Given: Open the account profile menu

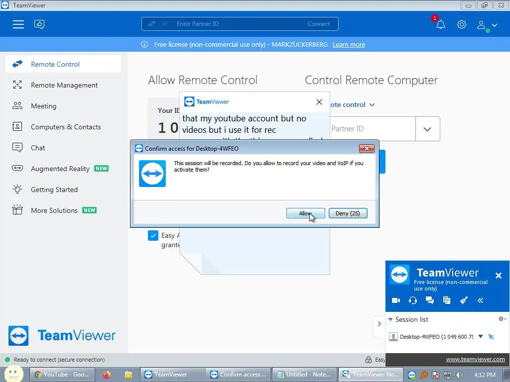Looking at the screenshot, I should pos(487,25).
